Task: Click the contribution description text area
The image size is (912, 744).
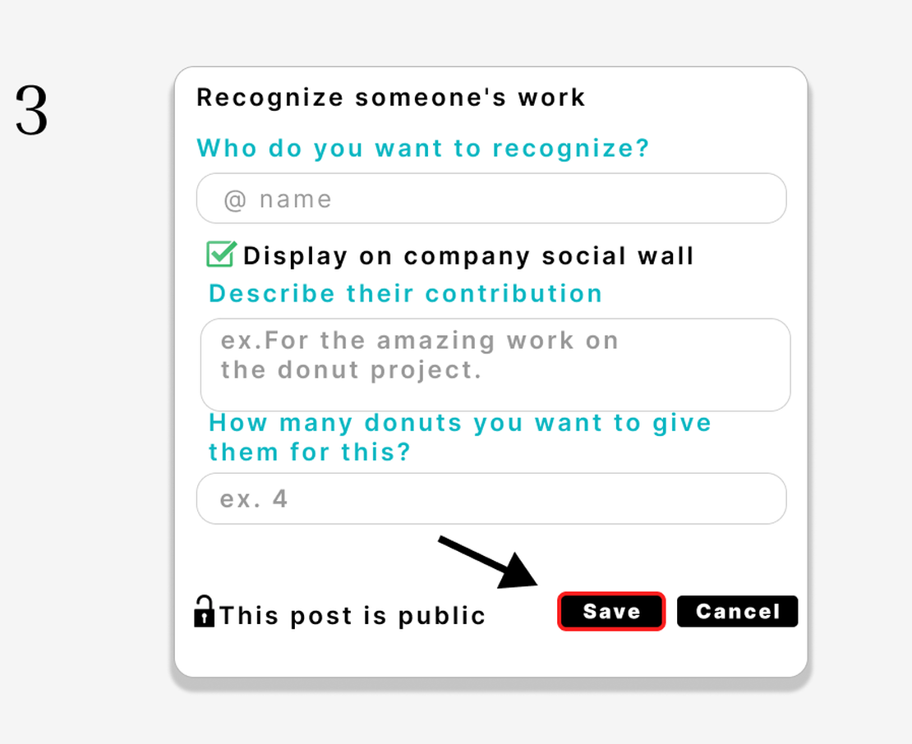Action: 493,365
